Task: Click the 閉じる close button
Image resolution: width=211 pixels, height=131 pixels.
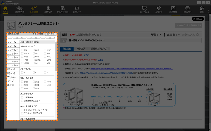Action: click(x=198, y=19)
